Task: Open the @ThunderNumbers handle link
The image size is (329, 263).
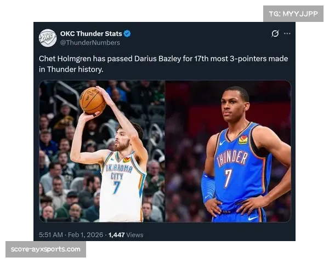Action: click(90, 43)
